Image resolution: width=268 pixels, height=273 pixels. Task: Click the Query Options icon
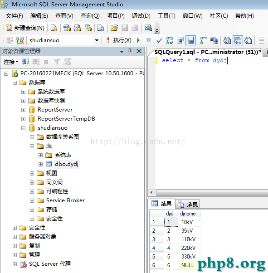click(180, 40)
